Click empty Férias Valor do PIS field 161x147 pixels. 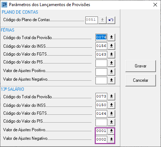[101, 63]
